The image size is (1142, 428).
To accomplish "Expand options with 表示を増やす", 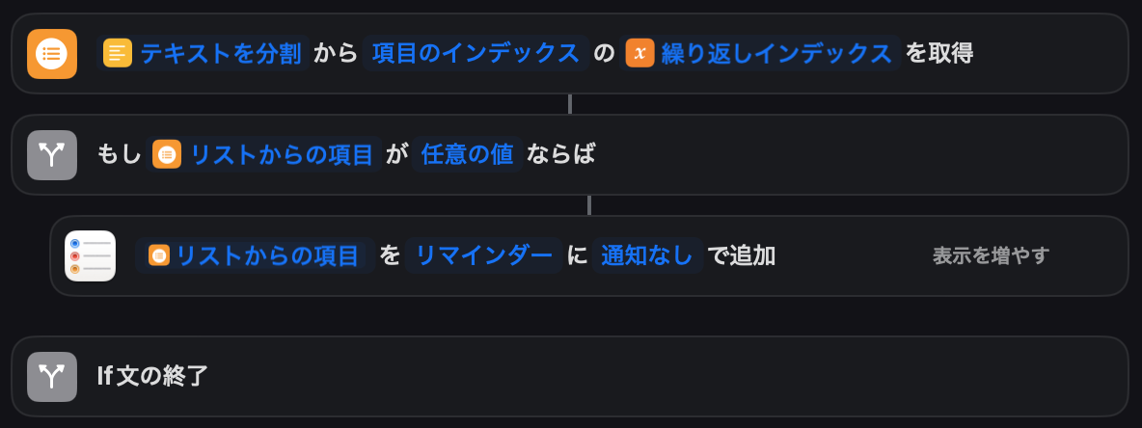I will click(991, 255).
